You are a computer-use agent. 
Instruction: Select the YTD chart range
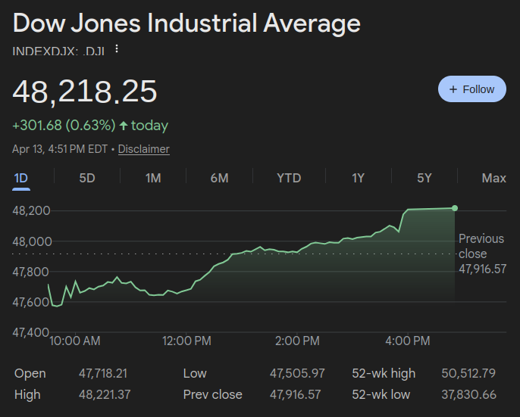click(289, 178)
